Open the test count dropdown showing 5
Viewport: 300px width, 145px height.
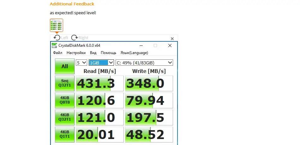(81, 63)
